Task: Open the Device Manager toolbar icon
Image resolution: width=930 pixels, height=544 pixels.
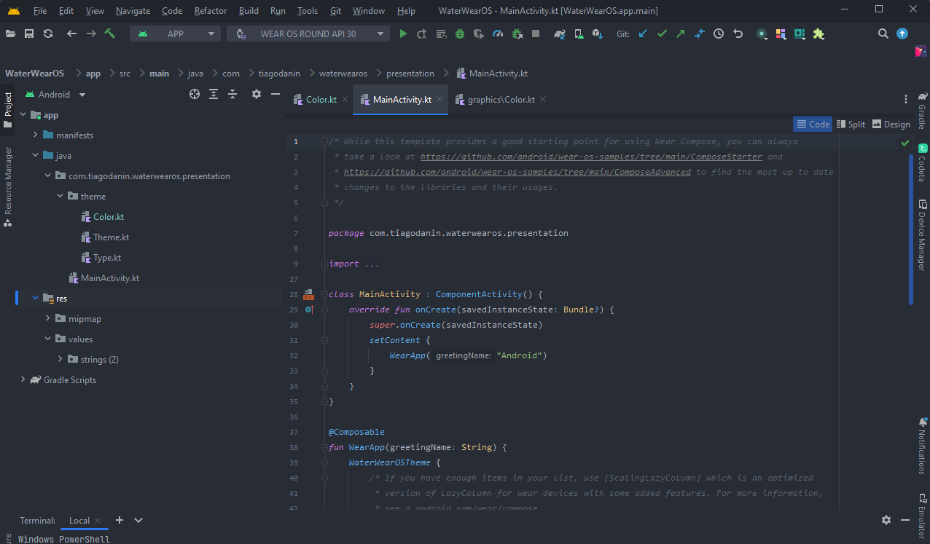Action: [579, 33]
